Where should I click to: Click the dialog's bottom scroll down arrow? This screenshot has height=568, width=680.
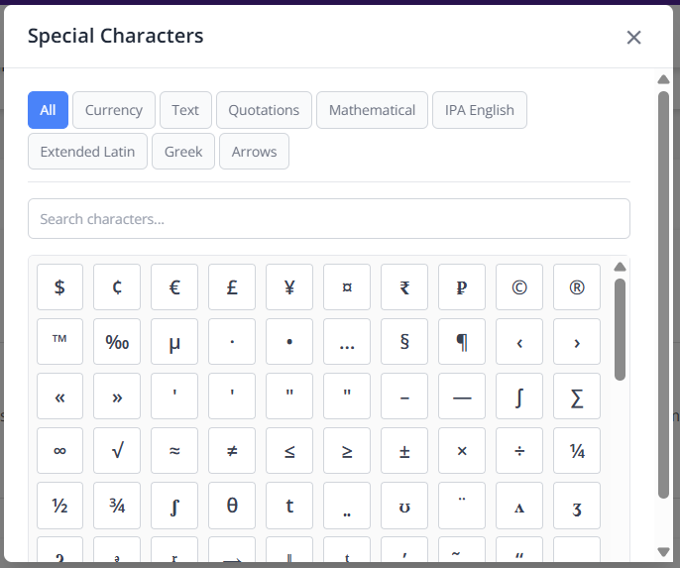664,552
